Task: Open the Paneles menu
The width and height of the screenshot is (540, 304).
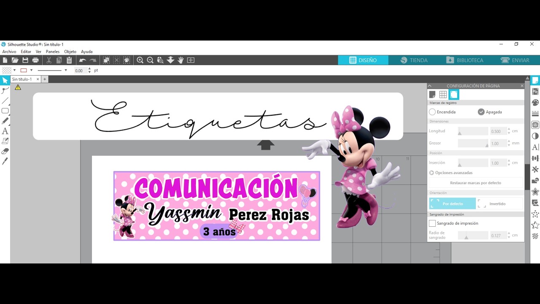Action: click(53, 52)
